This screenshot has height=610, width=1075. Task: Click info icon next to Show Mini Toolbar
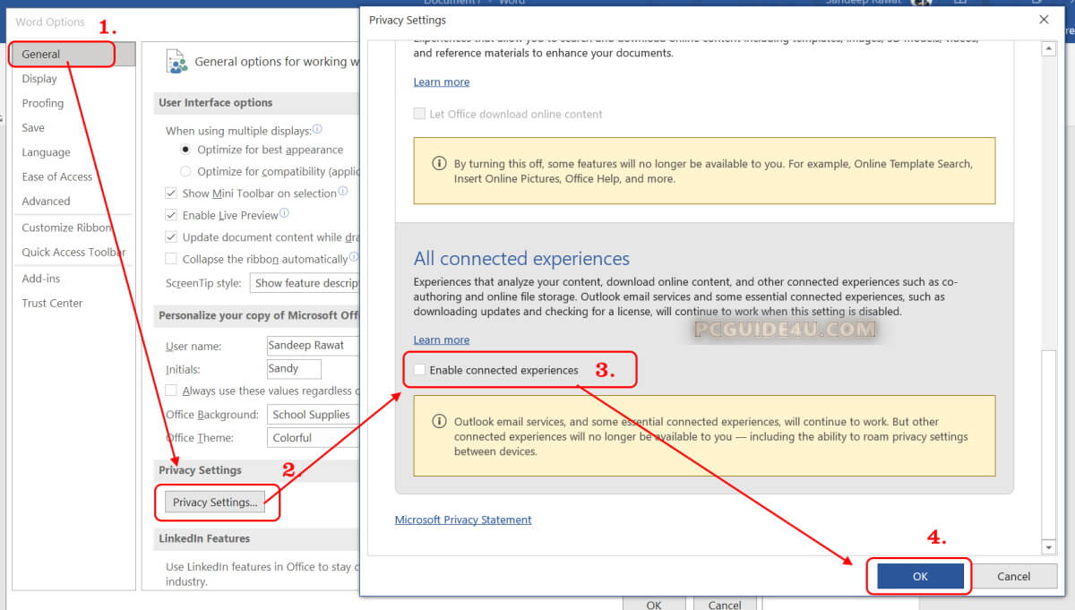pyautogui.click(x=343, y=192)
